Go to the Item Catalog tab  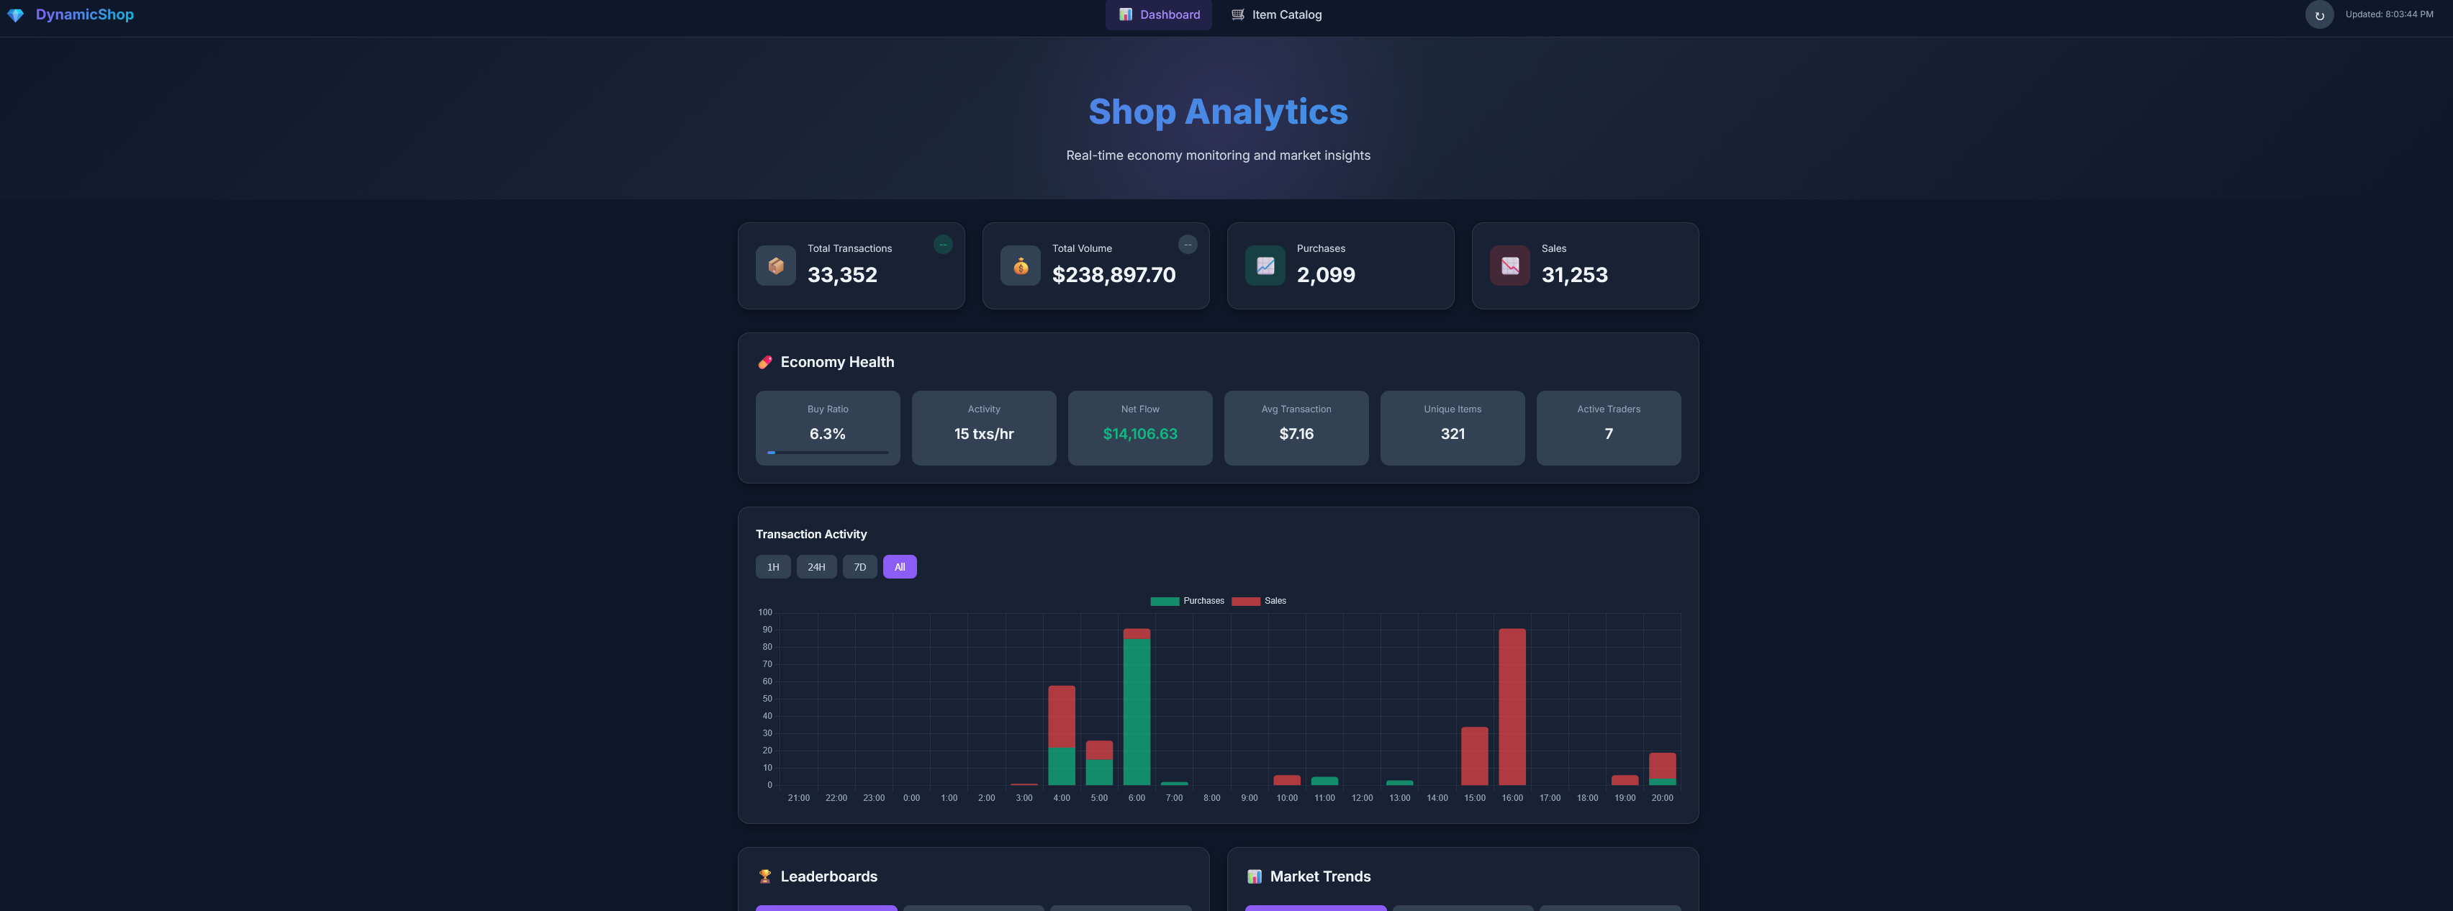[1276, 15]
